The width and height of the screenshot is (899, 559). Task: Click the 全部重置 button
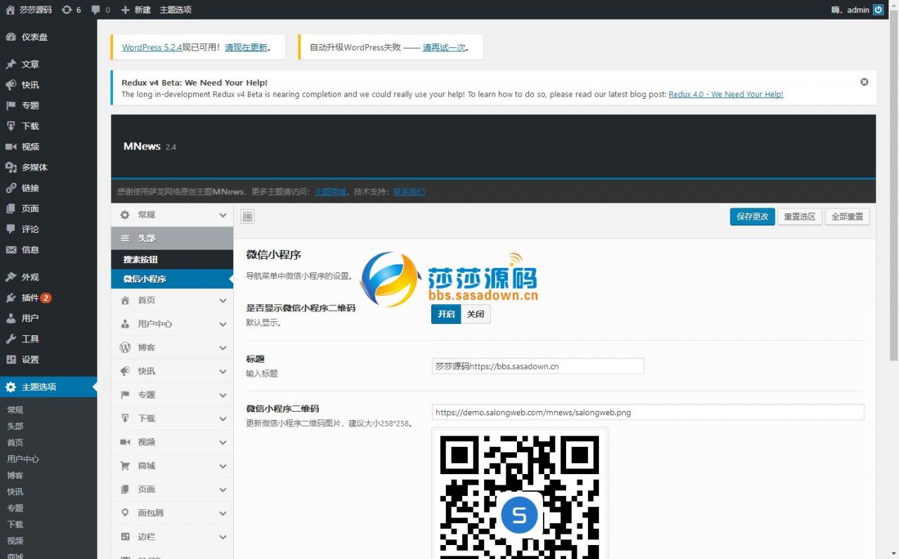847,217
